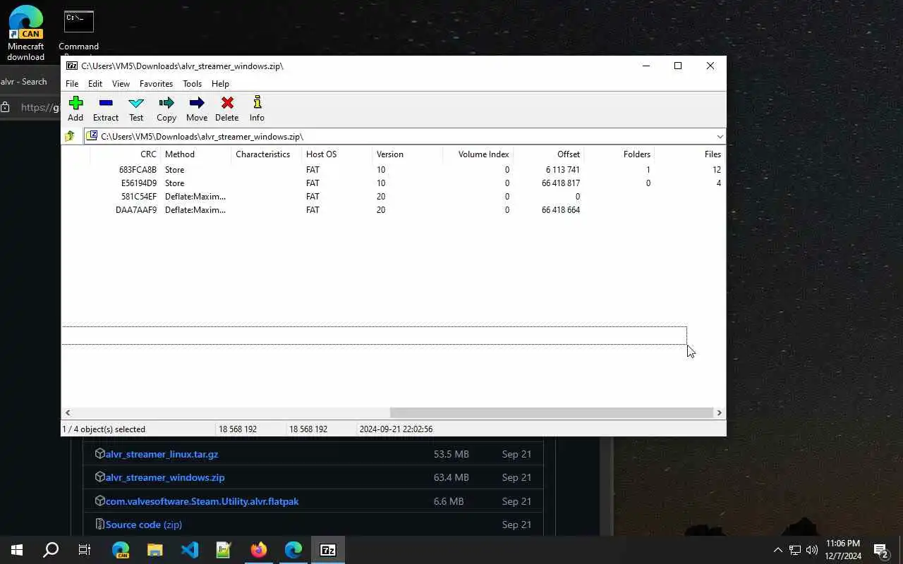903x564 pixels.
Task: Click 7-Zip taskbar button
Action: coord(328,550)
